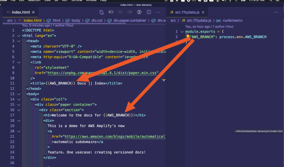
Task: Click the variable icon before <unknown> breadcrumb
Action: [x=218, y=21]
